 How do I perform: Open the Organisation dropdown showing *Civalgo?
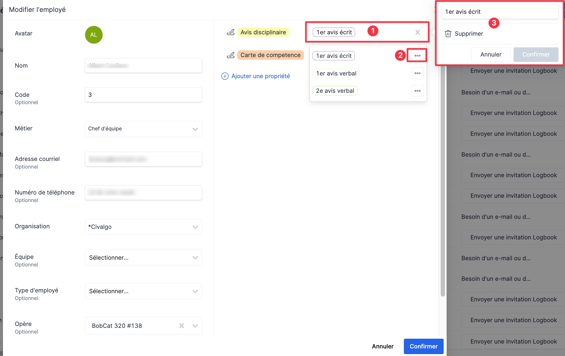195,227
